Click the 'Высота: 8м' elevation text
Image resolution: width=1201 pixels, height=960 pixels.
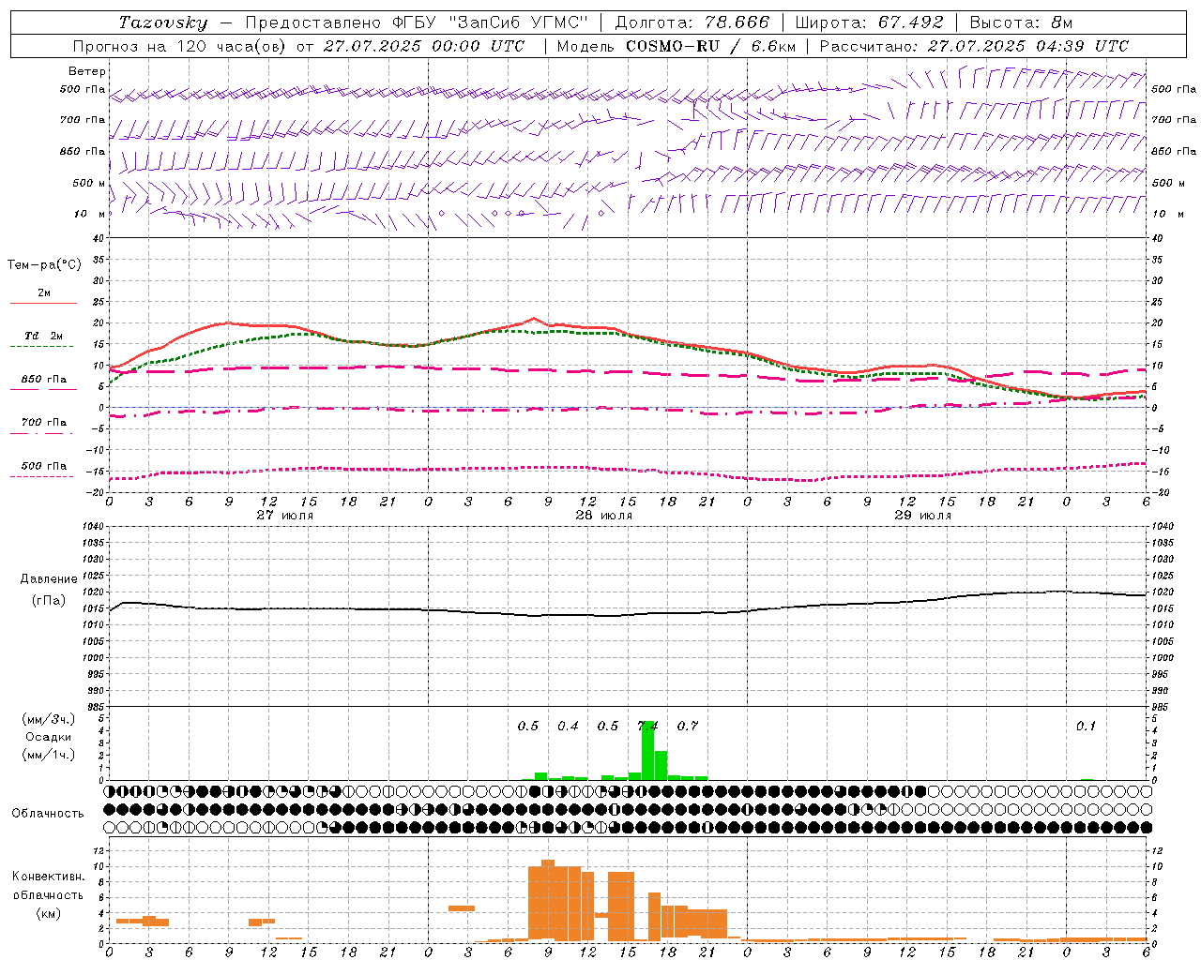1021,22
